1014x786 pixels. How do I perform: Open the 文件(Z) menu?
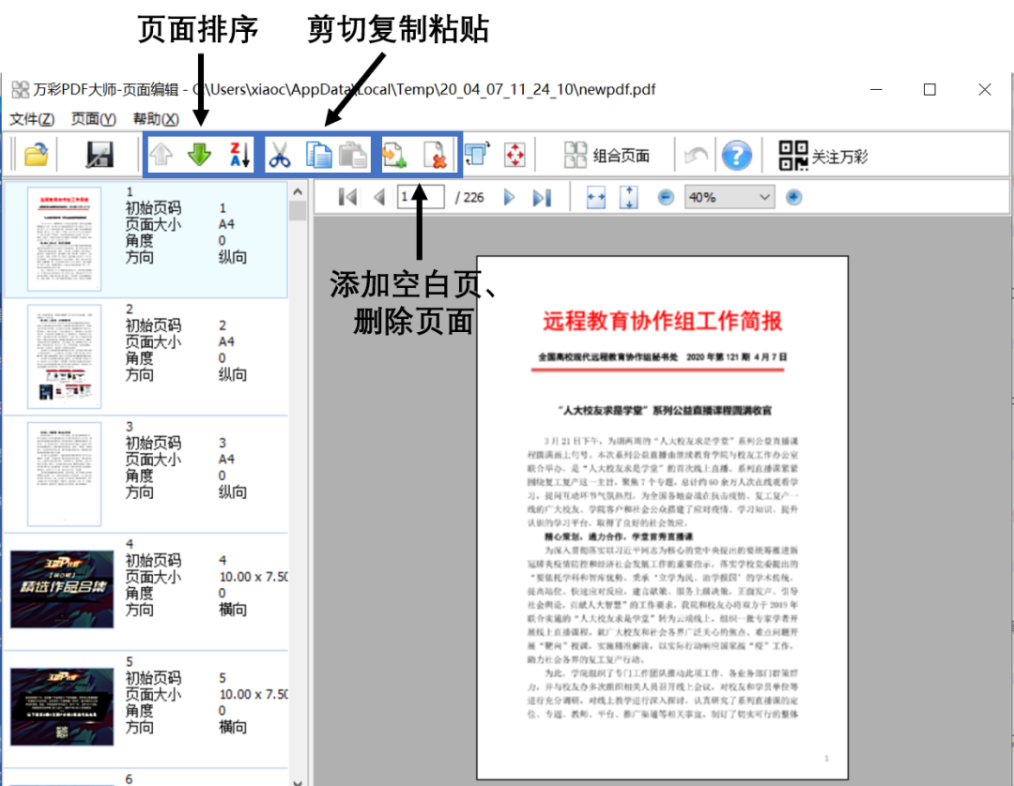click(32, 119)
